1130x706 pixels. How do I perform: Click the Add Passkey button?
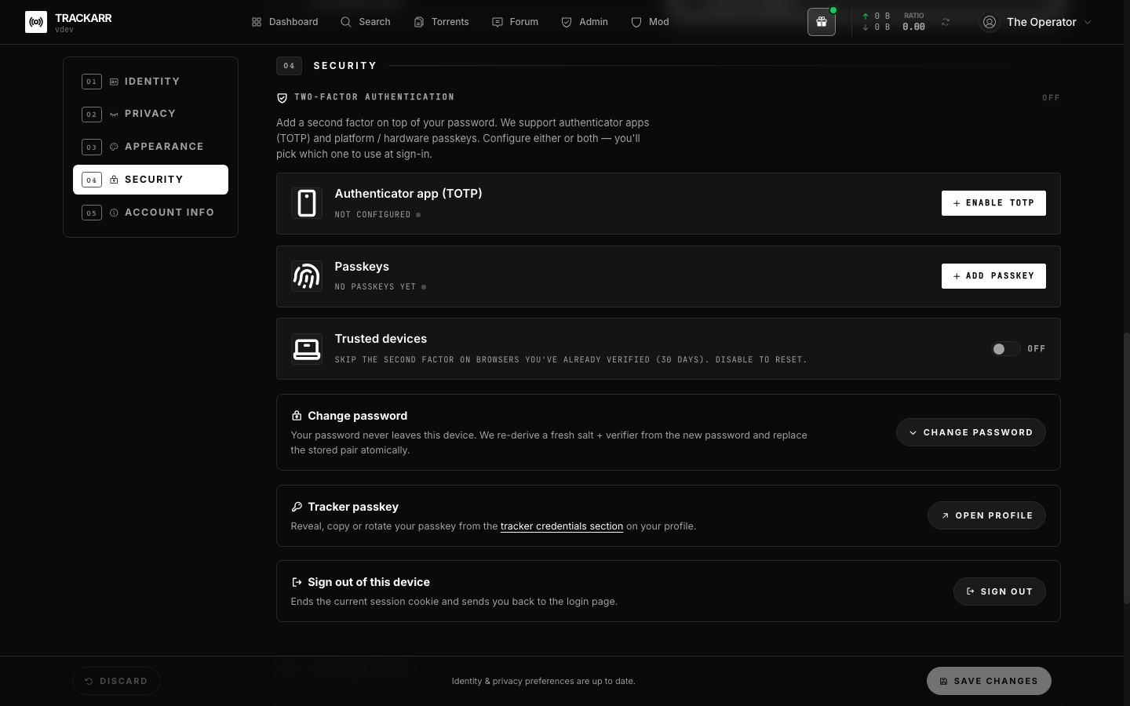tap(993, 276)
